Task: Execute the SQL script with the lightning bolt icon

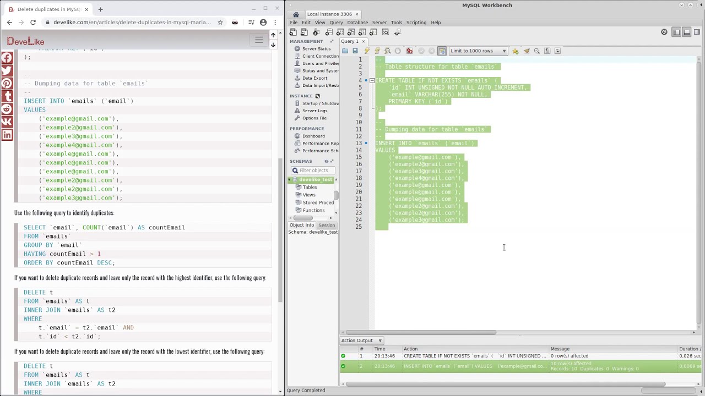Action: (367, 51)
